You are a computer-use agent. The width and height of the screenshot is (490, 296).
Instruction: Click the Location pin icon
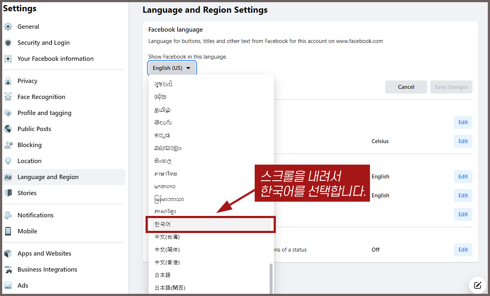tap(8, 161)
